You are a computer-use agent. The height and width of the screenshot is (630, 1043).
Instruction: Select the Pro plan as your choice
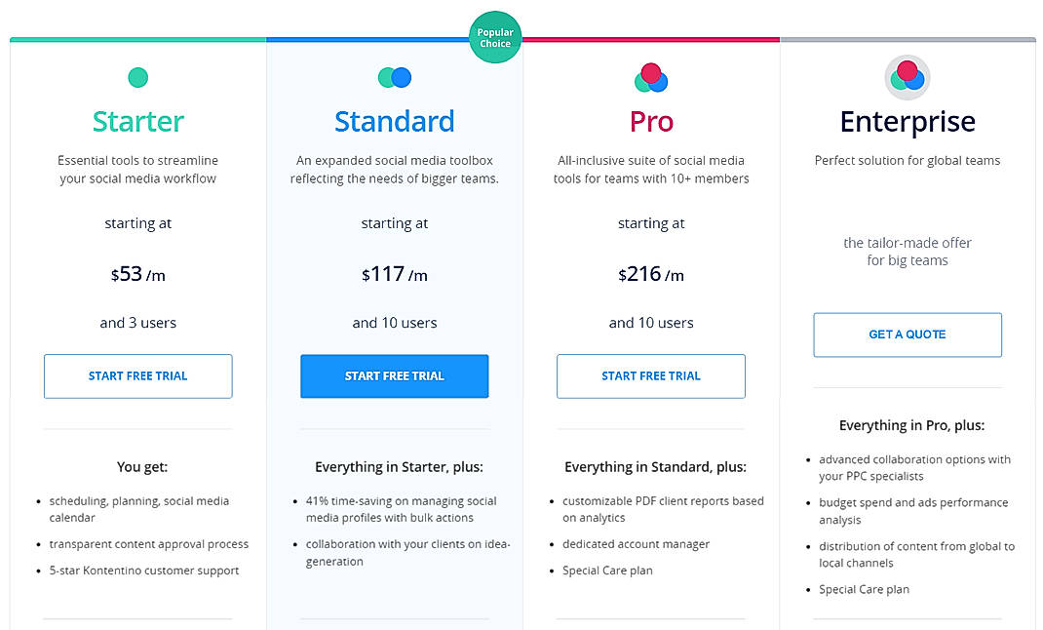pos(650,121)
